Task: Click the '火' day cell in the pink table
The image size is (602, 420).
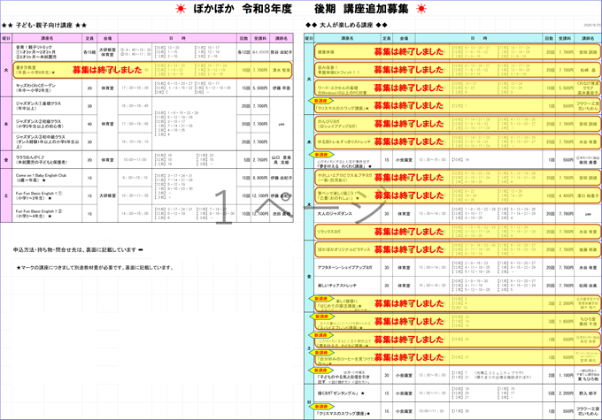Action: 6,70
